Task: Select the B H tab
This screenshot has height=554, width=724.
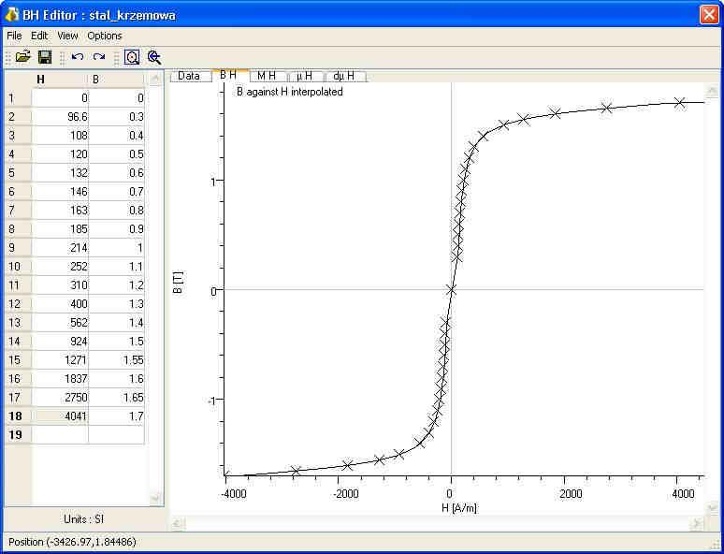Action: pos(228,75)
